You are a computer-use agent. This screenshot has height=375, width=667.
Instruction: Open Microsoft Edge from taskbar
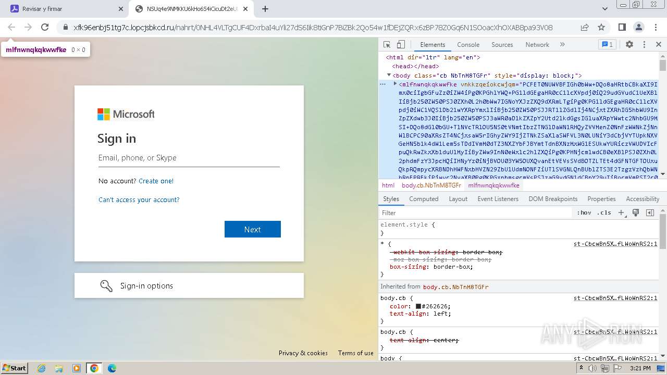[x=112, y=368]
